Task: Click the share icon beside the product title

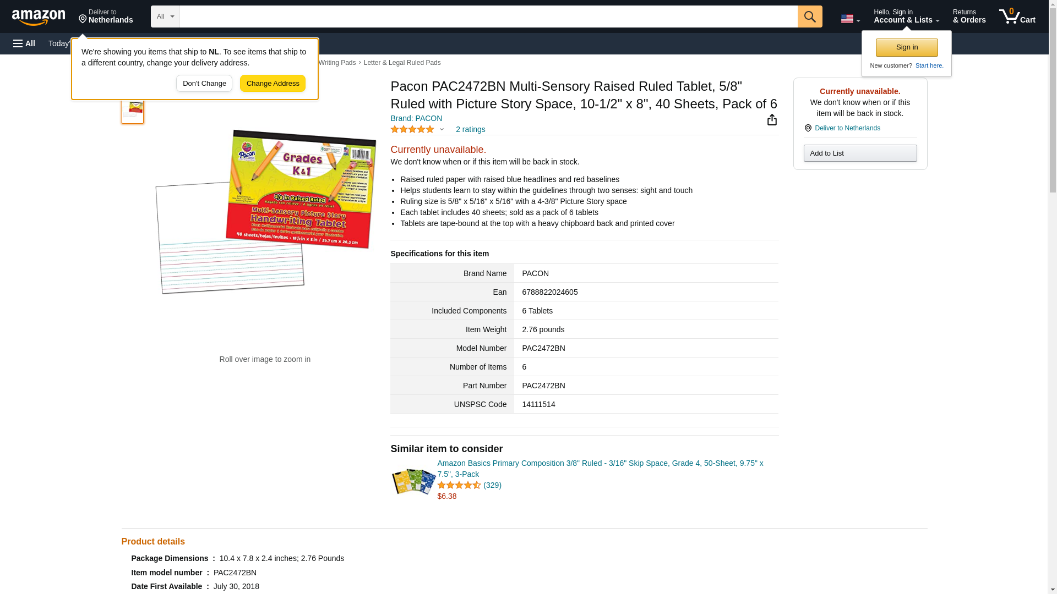Action: (772, 120)
